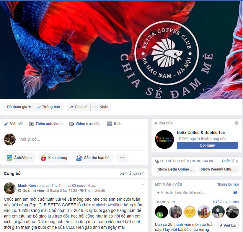
Task: Select Gắn thẻ bạn bè tag option
Action: click(93, 158)
